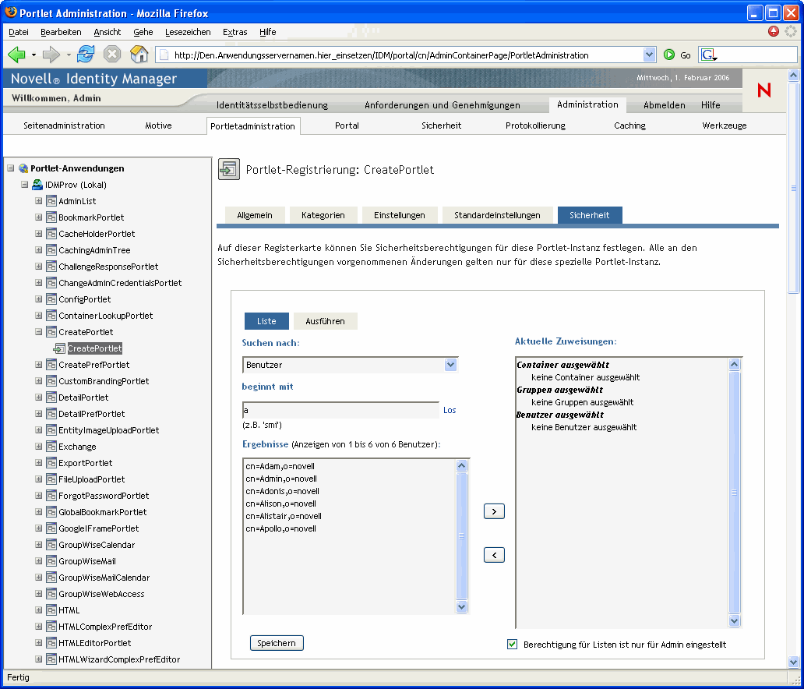The height and width of the screenshot is (689, 804).
Task: Expand the ForgotPasswordPortlet node
Action: pyautogui.click(x=38, y=495)
